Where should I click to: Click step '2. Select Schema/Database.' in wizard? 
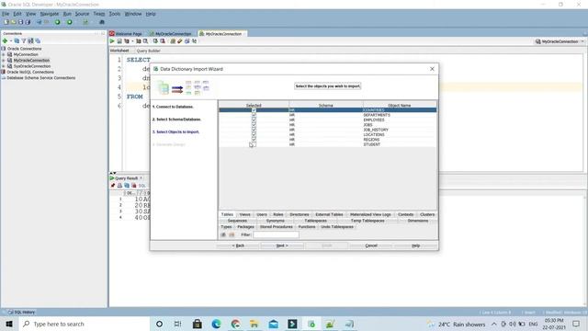pyautogui.click(x=176, y=120)
